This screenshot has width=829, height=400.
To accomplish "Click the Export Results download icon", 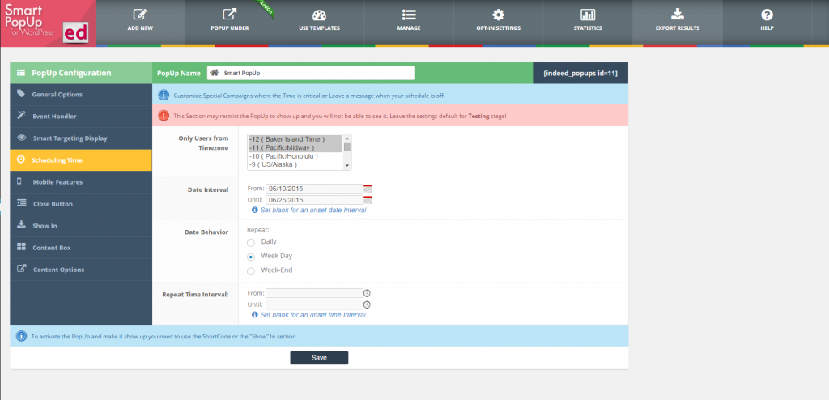I will click(x=678, y=15).
